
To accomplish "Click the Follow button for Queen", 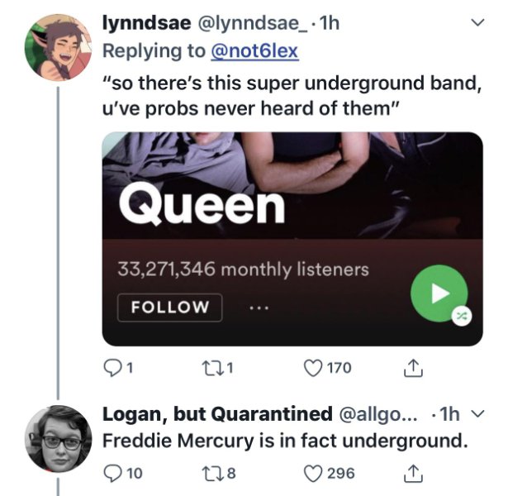I will click(169, 307).
